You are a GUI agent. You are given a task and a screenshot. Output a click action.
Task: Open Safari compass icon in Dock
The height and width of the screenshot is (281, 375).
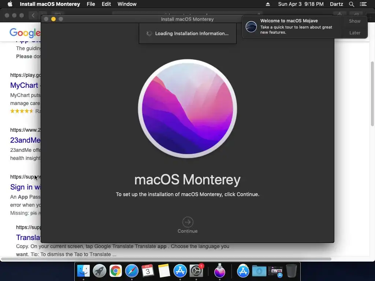point(131,271)
